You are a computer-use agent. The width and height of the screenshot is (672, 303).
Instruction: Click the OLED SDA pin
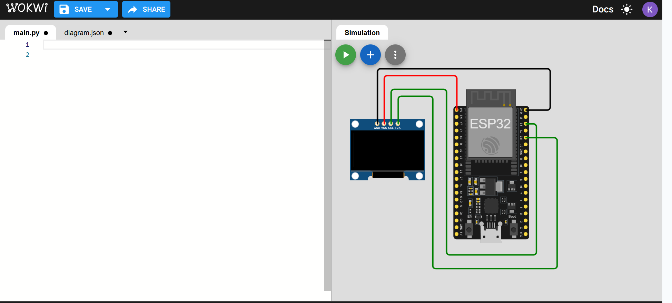click(398, 124)
